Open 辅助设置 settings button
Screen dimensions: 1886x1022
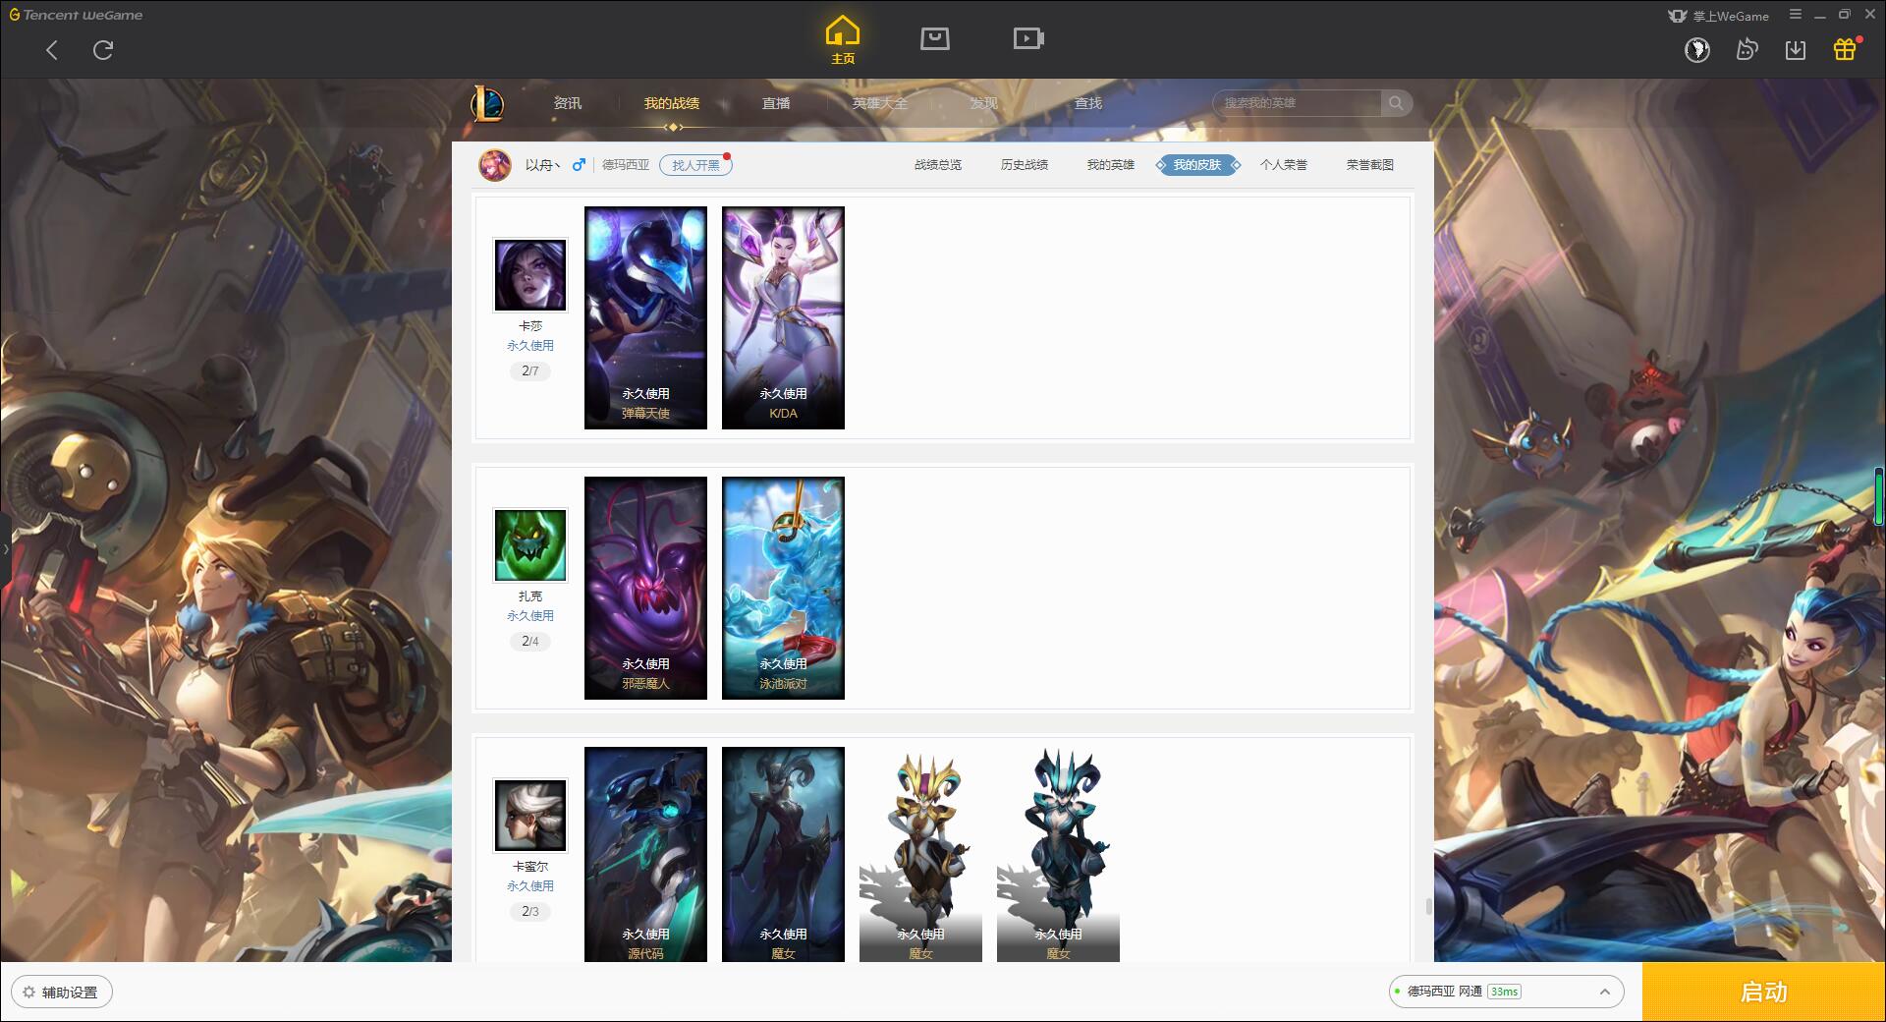point(62,993)
